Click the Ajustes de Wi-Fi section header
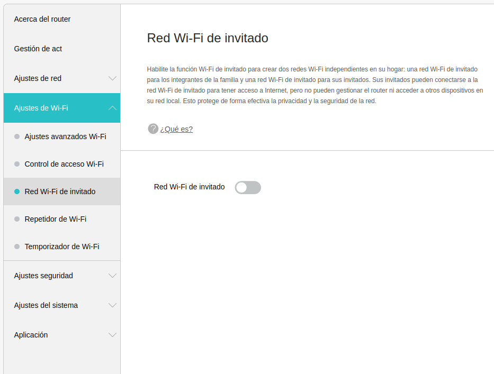 [x=41, y=108]
